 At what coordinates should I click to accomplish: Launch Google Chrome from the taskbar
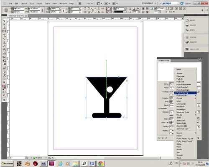101,163
